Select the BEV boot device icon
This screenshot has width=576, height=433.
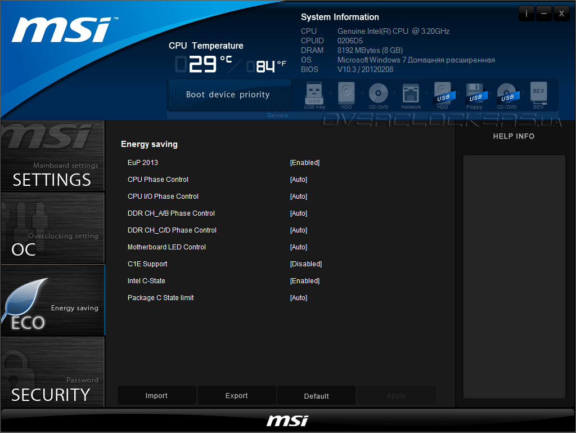pyautogui.click(x=538, y=95)
